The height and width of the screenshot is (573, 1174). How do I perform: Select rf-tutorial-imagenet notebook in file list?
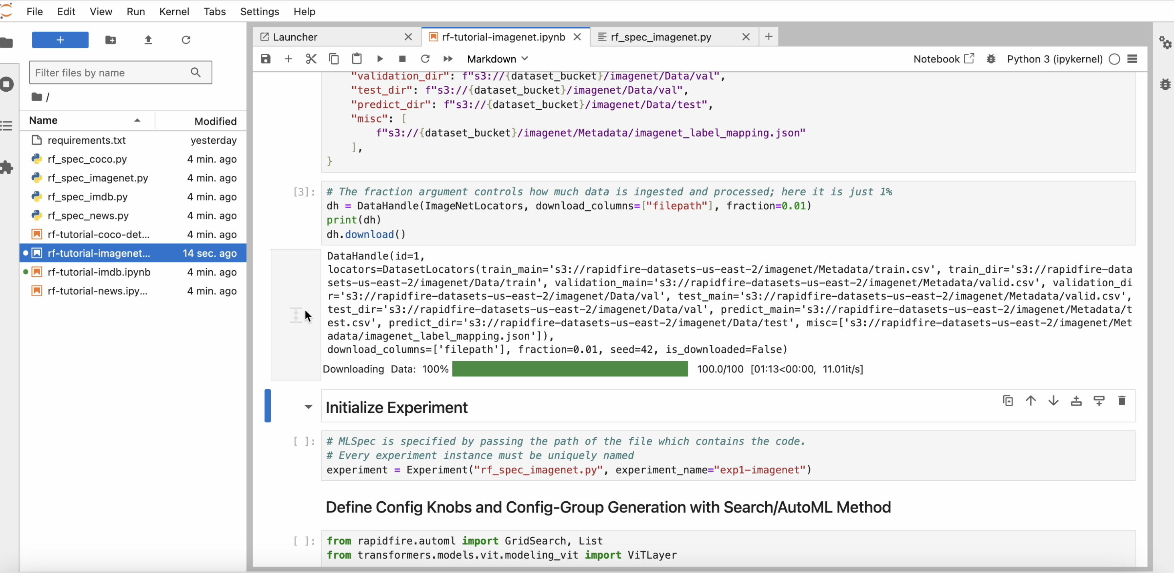(x=133, y=253)
